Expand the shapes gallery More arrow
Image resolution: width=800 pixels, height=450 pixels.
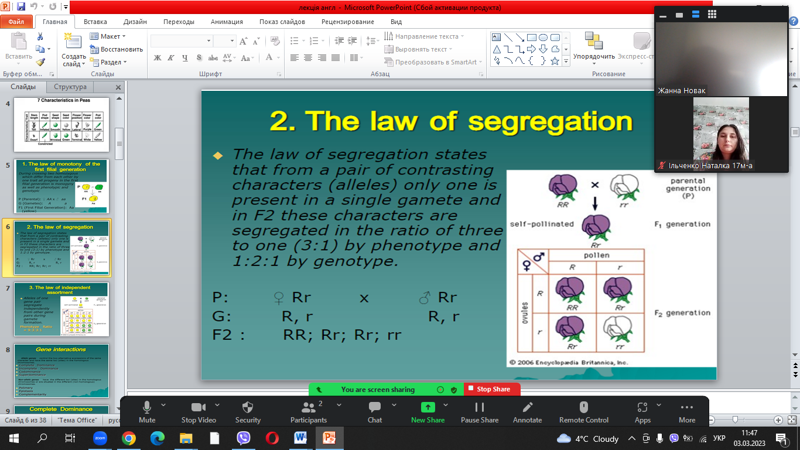[x=566, y=61]
